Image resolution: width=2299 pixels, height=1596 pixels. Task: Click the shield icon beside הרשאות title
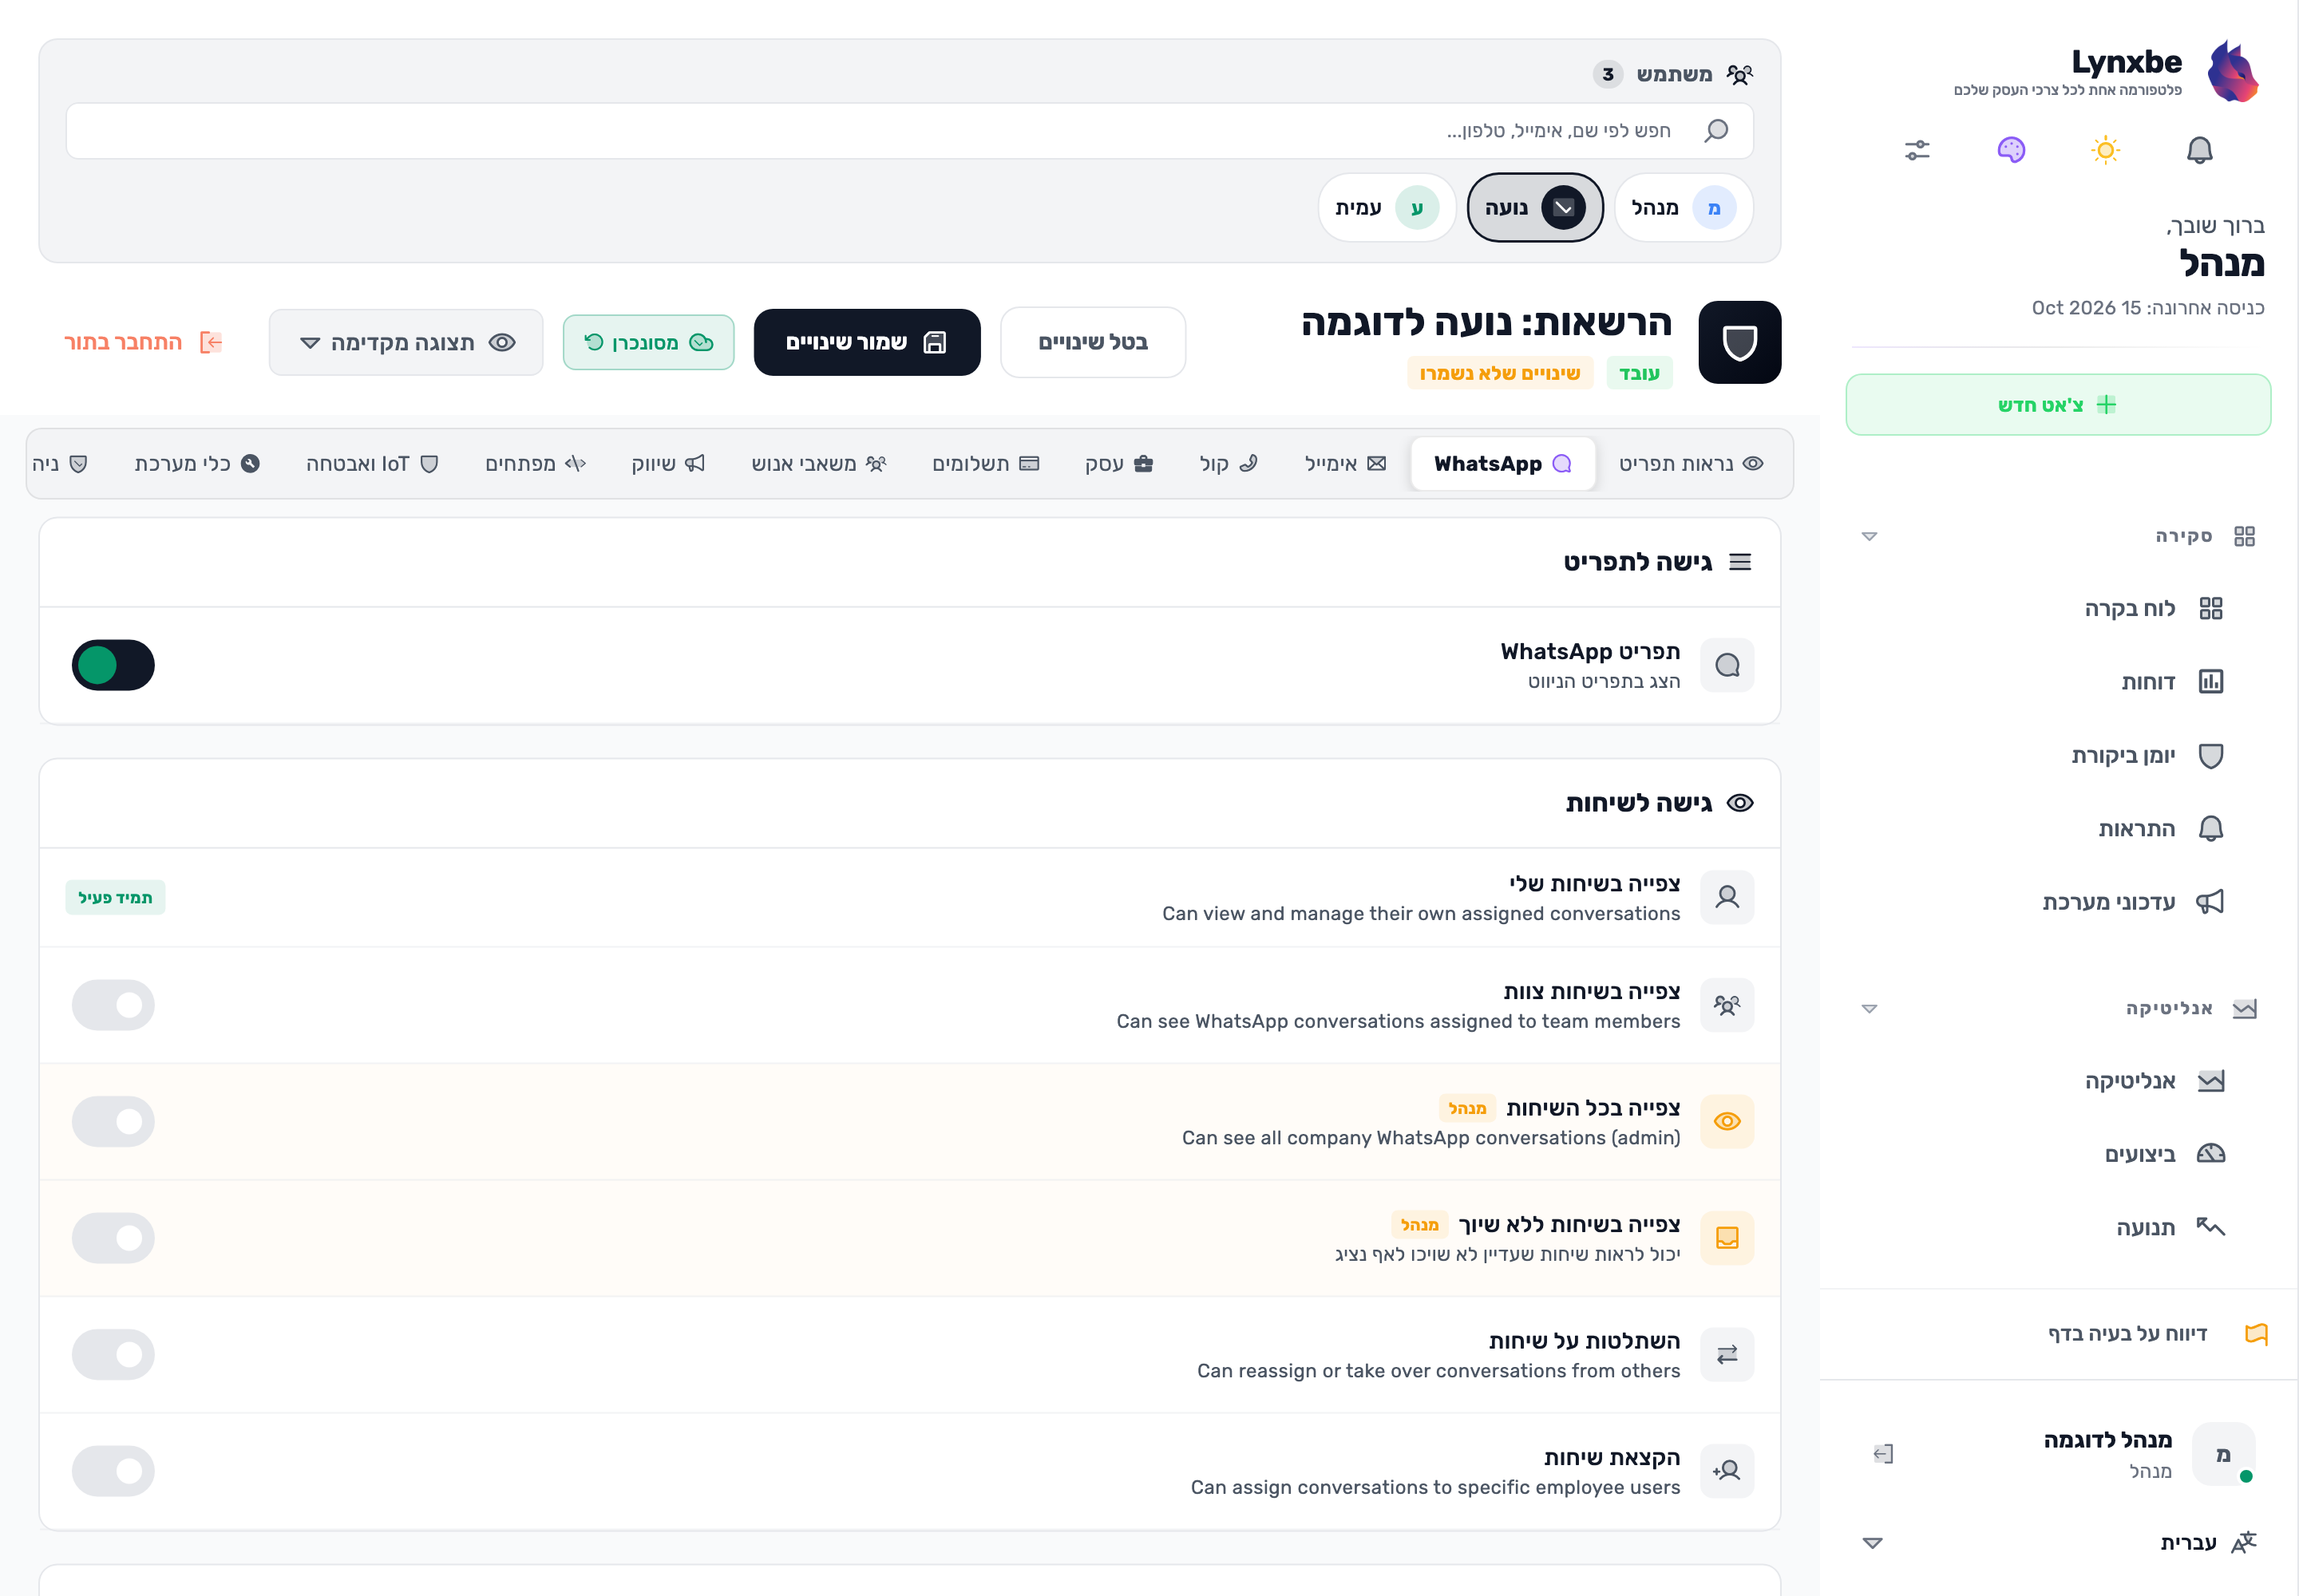1739,343
